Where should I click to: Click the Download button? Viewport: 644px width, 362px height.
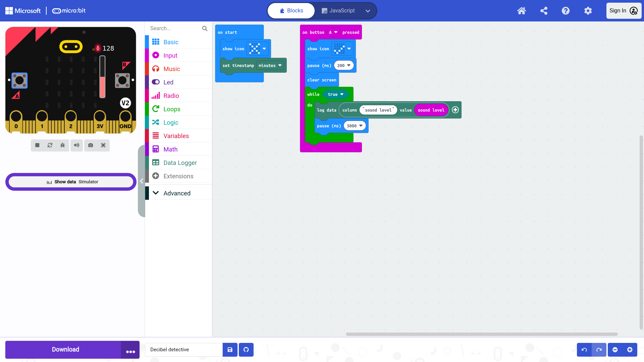(x=65, y=350)
